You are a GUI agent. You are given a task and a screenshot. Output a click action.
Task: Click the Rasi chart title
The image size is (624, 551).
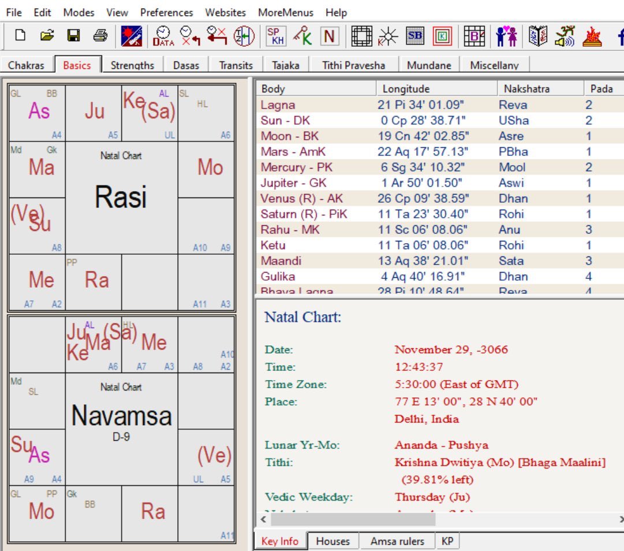coord(121,197)
